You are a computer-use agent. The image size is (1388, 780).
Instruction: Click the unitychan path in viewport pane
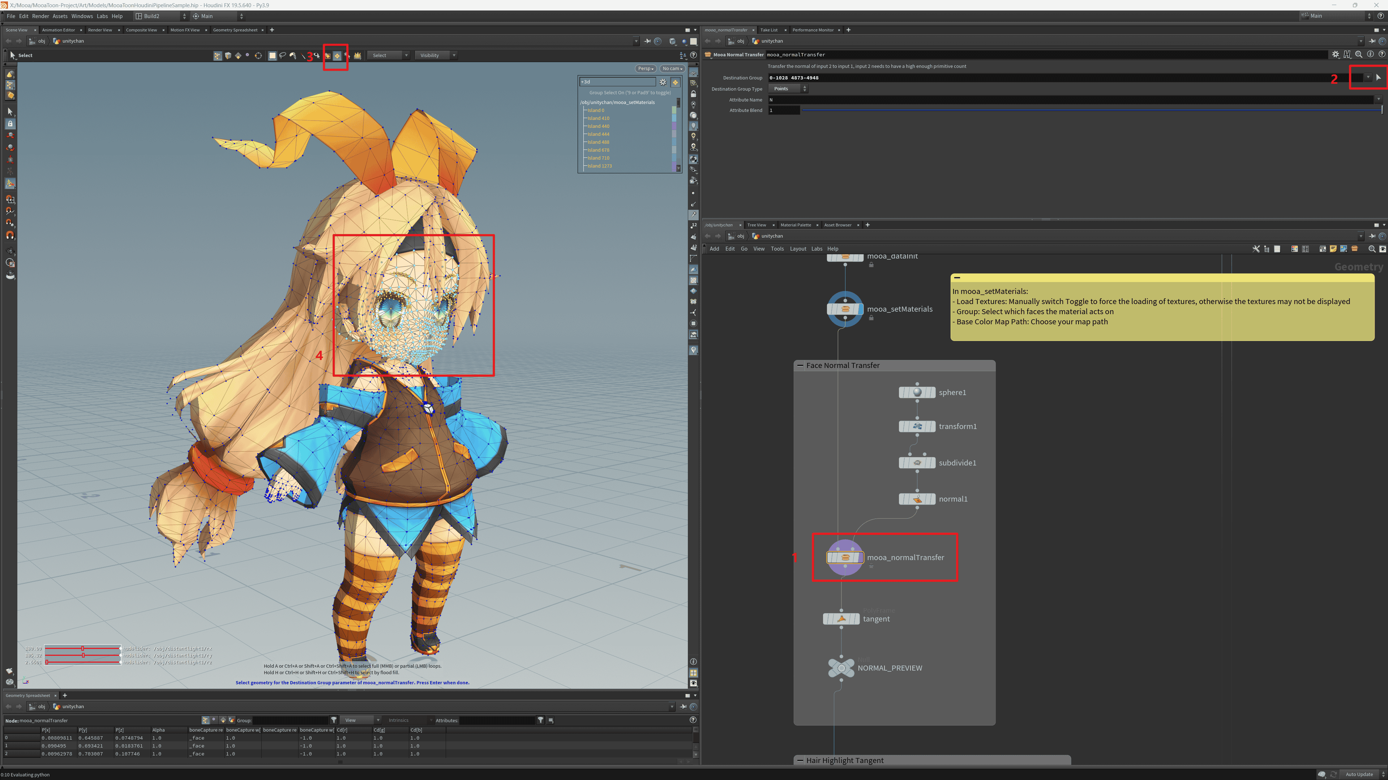tap(73, 41)
